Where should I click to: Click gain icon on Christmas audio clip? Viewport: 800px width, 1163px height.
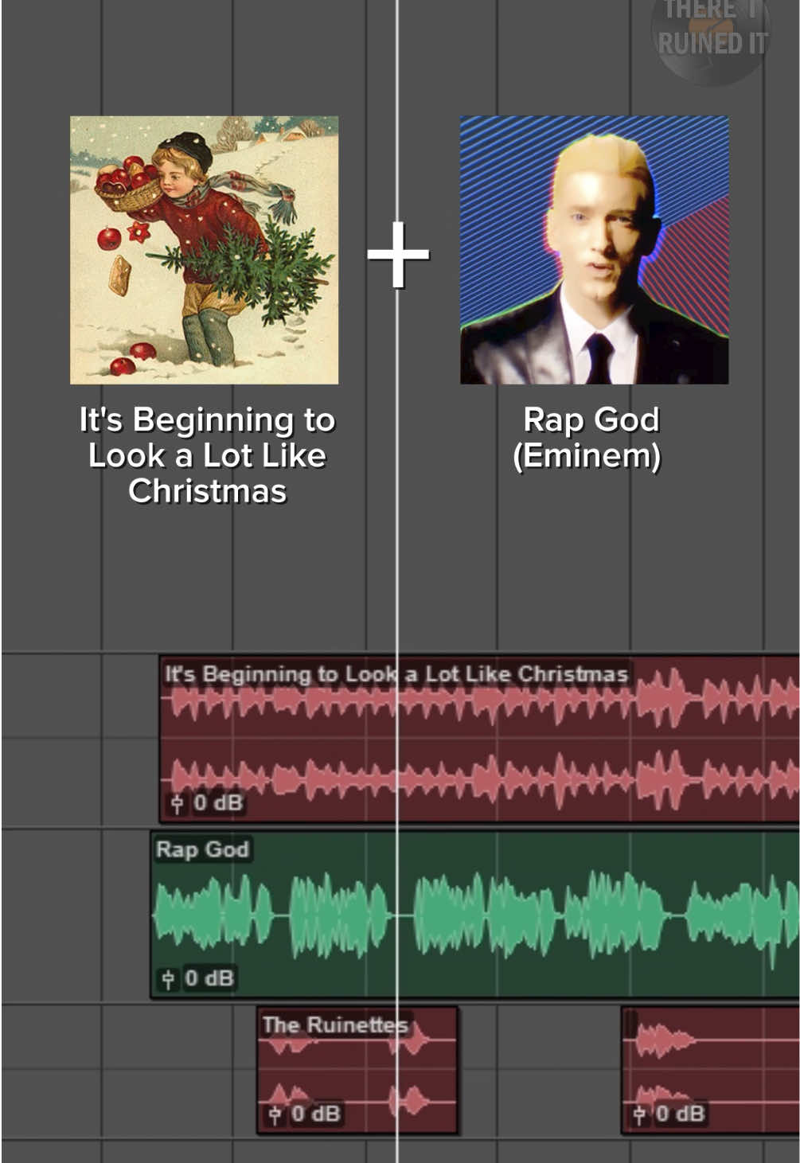tap(178, 803)
